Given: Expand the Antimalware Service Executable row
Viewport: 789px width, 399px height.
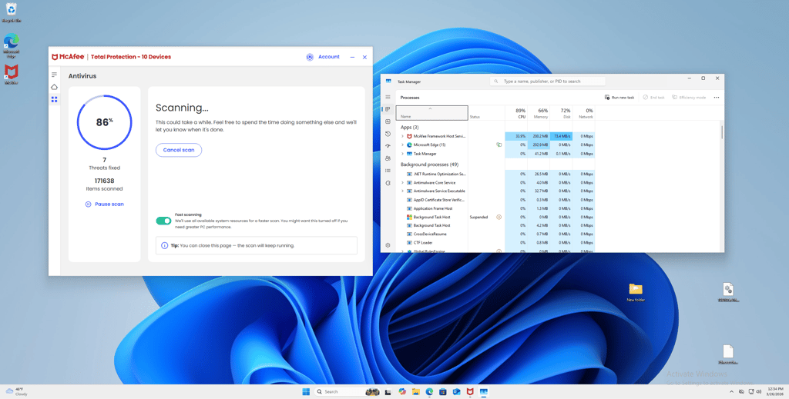Looking at the screenshot, I should pyautogui.click(x=402, y=191).
